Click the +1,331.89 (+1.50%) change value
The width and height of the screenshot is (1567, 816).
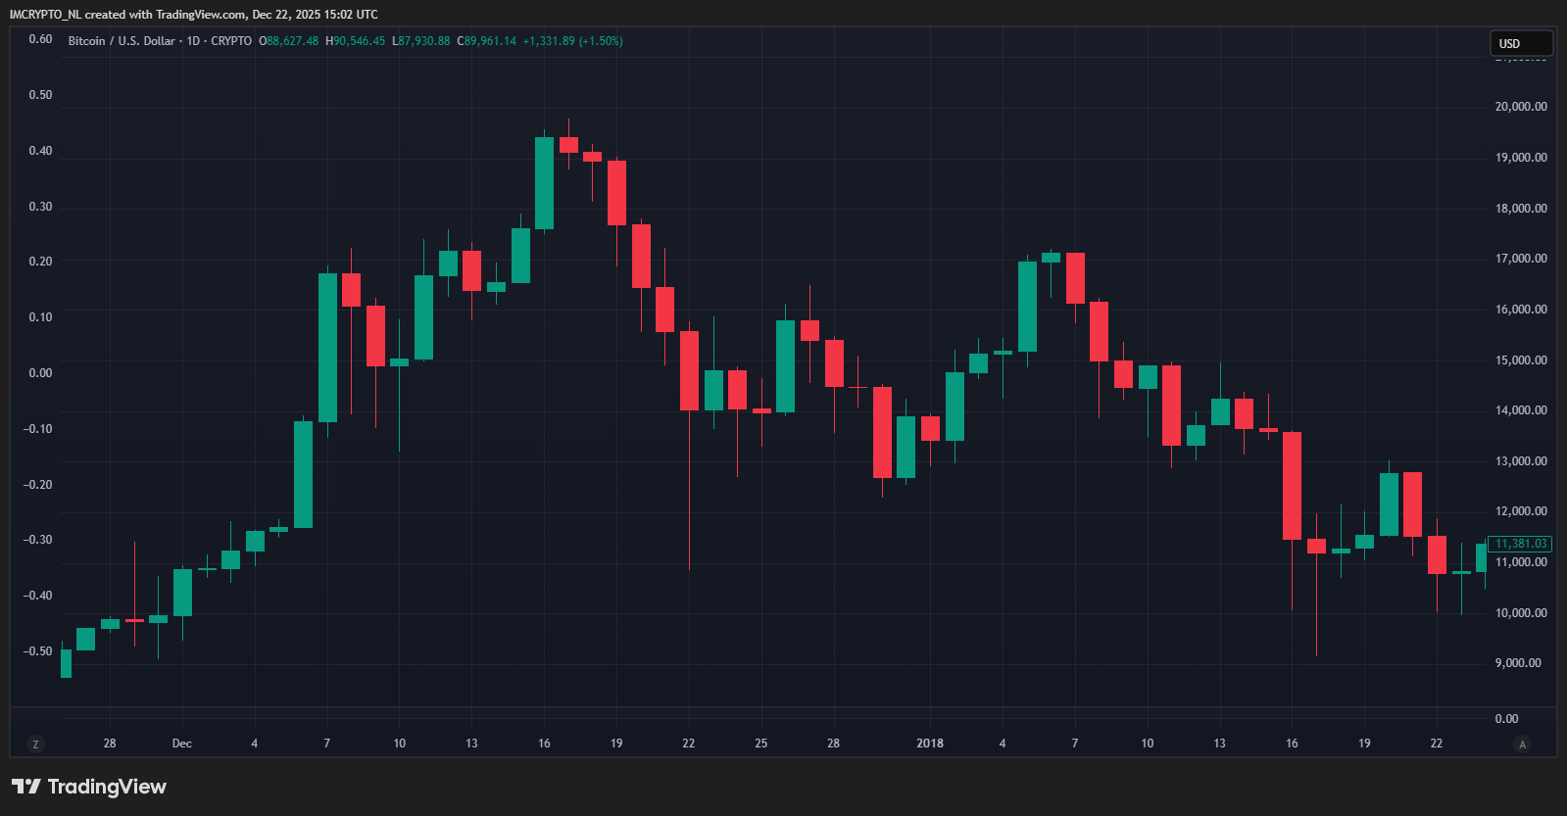coord(572,41)
